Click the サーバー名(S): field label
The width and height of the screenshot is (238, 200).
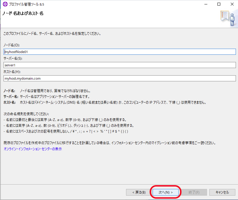click(x=13, y=58)
